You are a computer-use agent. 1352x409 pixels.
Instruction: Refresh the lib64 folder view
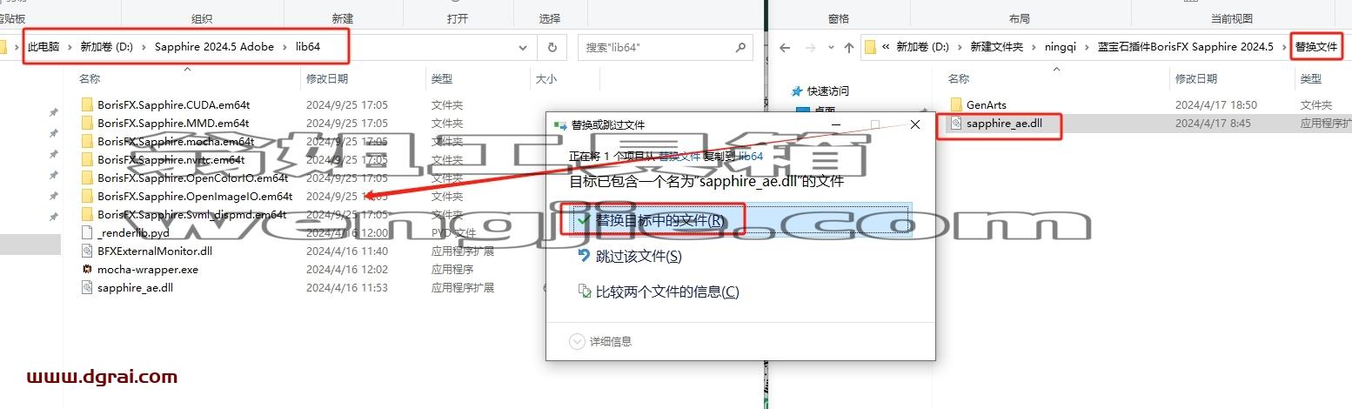click(x=552, y=47)
